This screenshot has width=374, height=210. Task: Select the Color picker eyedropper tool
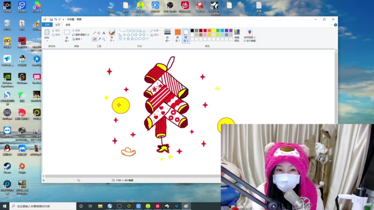tap(99, 39)
